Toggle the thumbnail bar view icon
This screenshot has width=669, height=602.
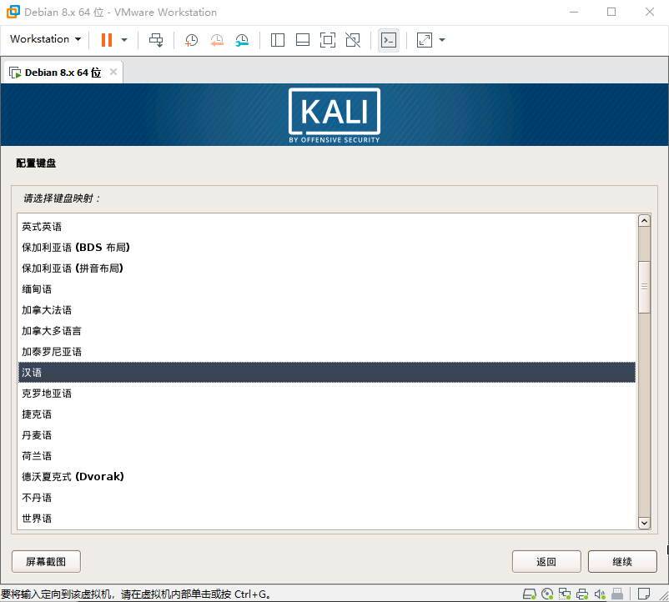pyautogui.click(x=303, y=40)
